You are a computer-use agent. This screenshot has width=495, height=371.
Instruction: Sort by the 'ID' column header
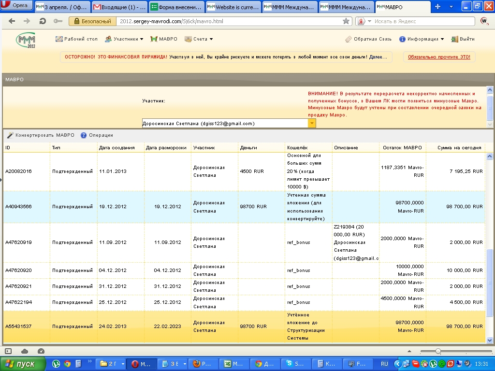27,148
